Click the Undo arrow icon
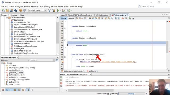 20,11
